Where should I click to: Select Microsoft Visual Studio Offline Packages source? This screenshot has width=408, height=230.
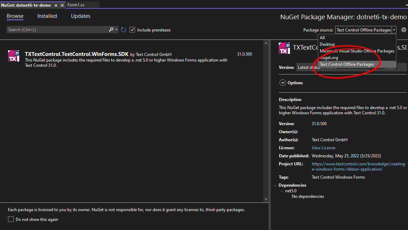pos(357,51)
